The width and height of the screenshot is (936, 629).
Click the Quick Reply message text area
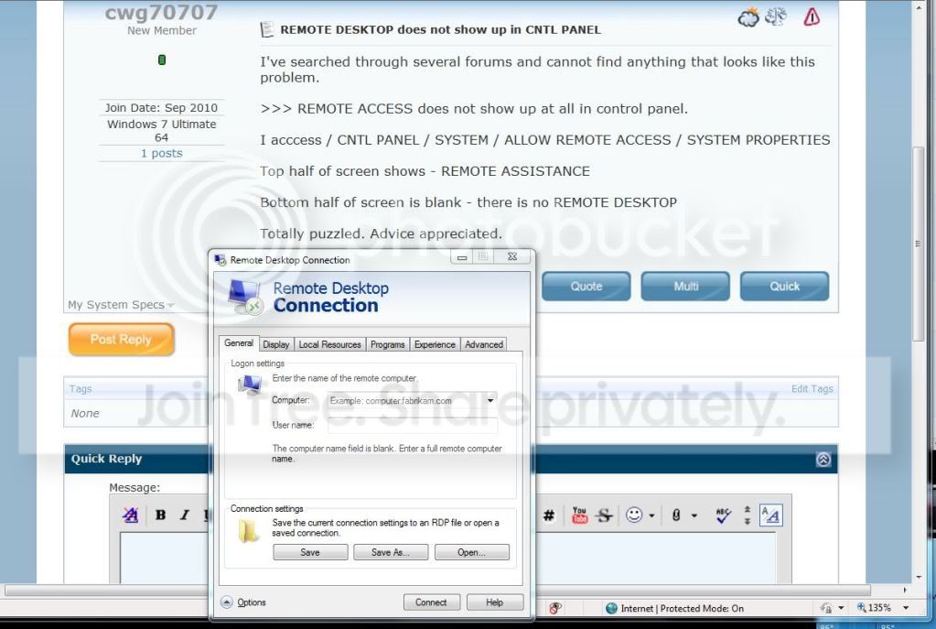click(x=447, y=558)
